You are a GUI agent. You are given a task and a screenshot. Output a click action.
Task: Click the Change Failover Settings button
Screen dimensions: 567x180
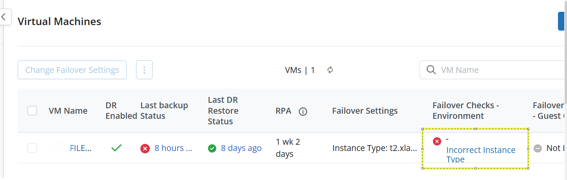[72, 70]
